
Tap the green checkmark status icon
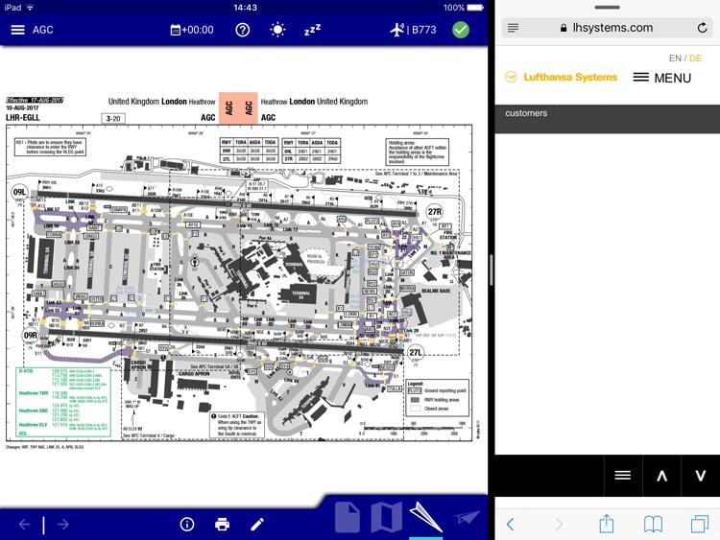[x=461, y=30]
